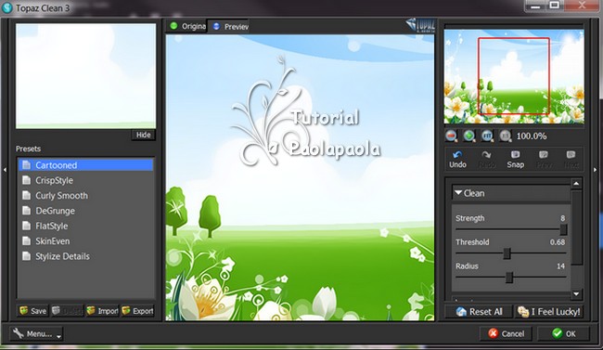Click the settings scrollbar up arrow
The image size is (603, 350).
tap(576, 184)
